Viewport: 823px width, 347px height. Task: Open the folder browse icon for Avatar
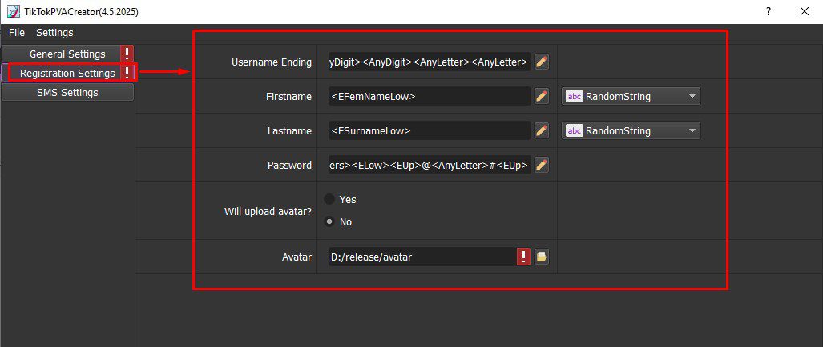pyautogui.click(x=542, y=257)
